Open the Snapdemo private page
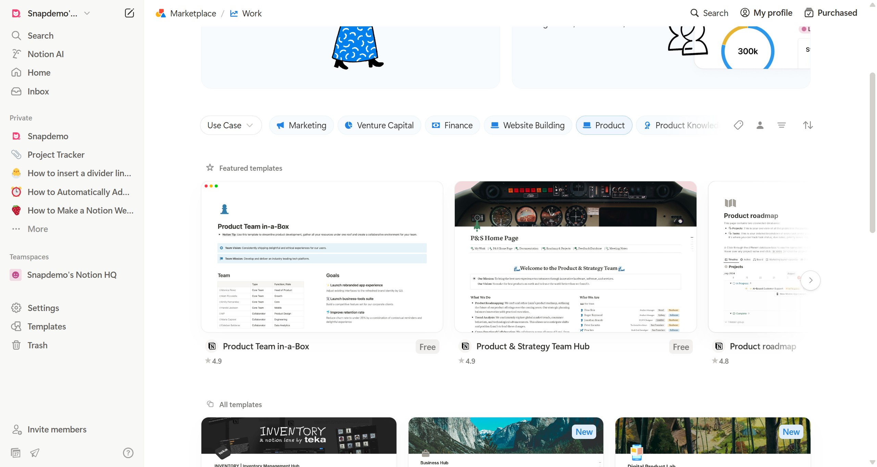The height and width of the screenshot is (467, 877). pos(72,136)
